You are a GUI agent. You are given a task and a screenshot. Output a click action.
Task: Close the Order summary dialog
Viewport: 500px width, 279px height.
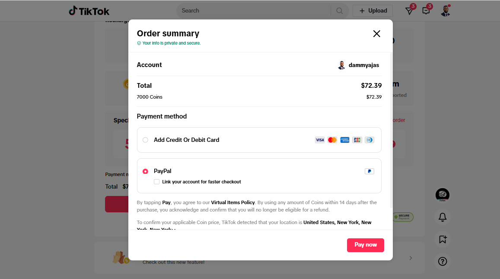376,34
